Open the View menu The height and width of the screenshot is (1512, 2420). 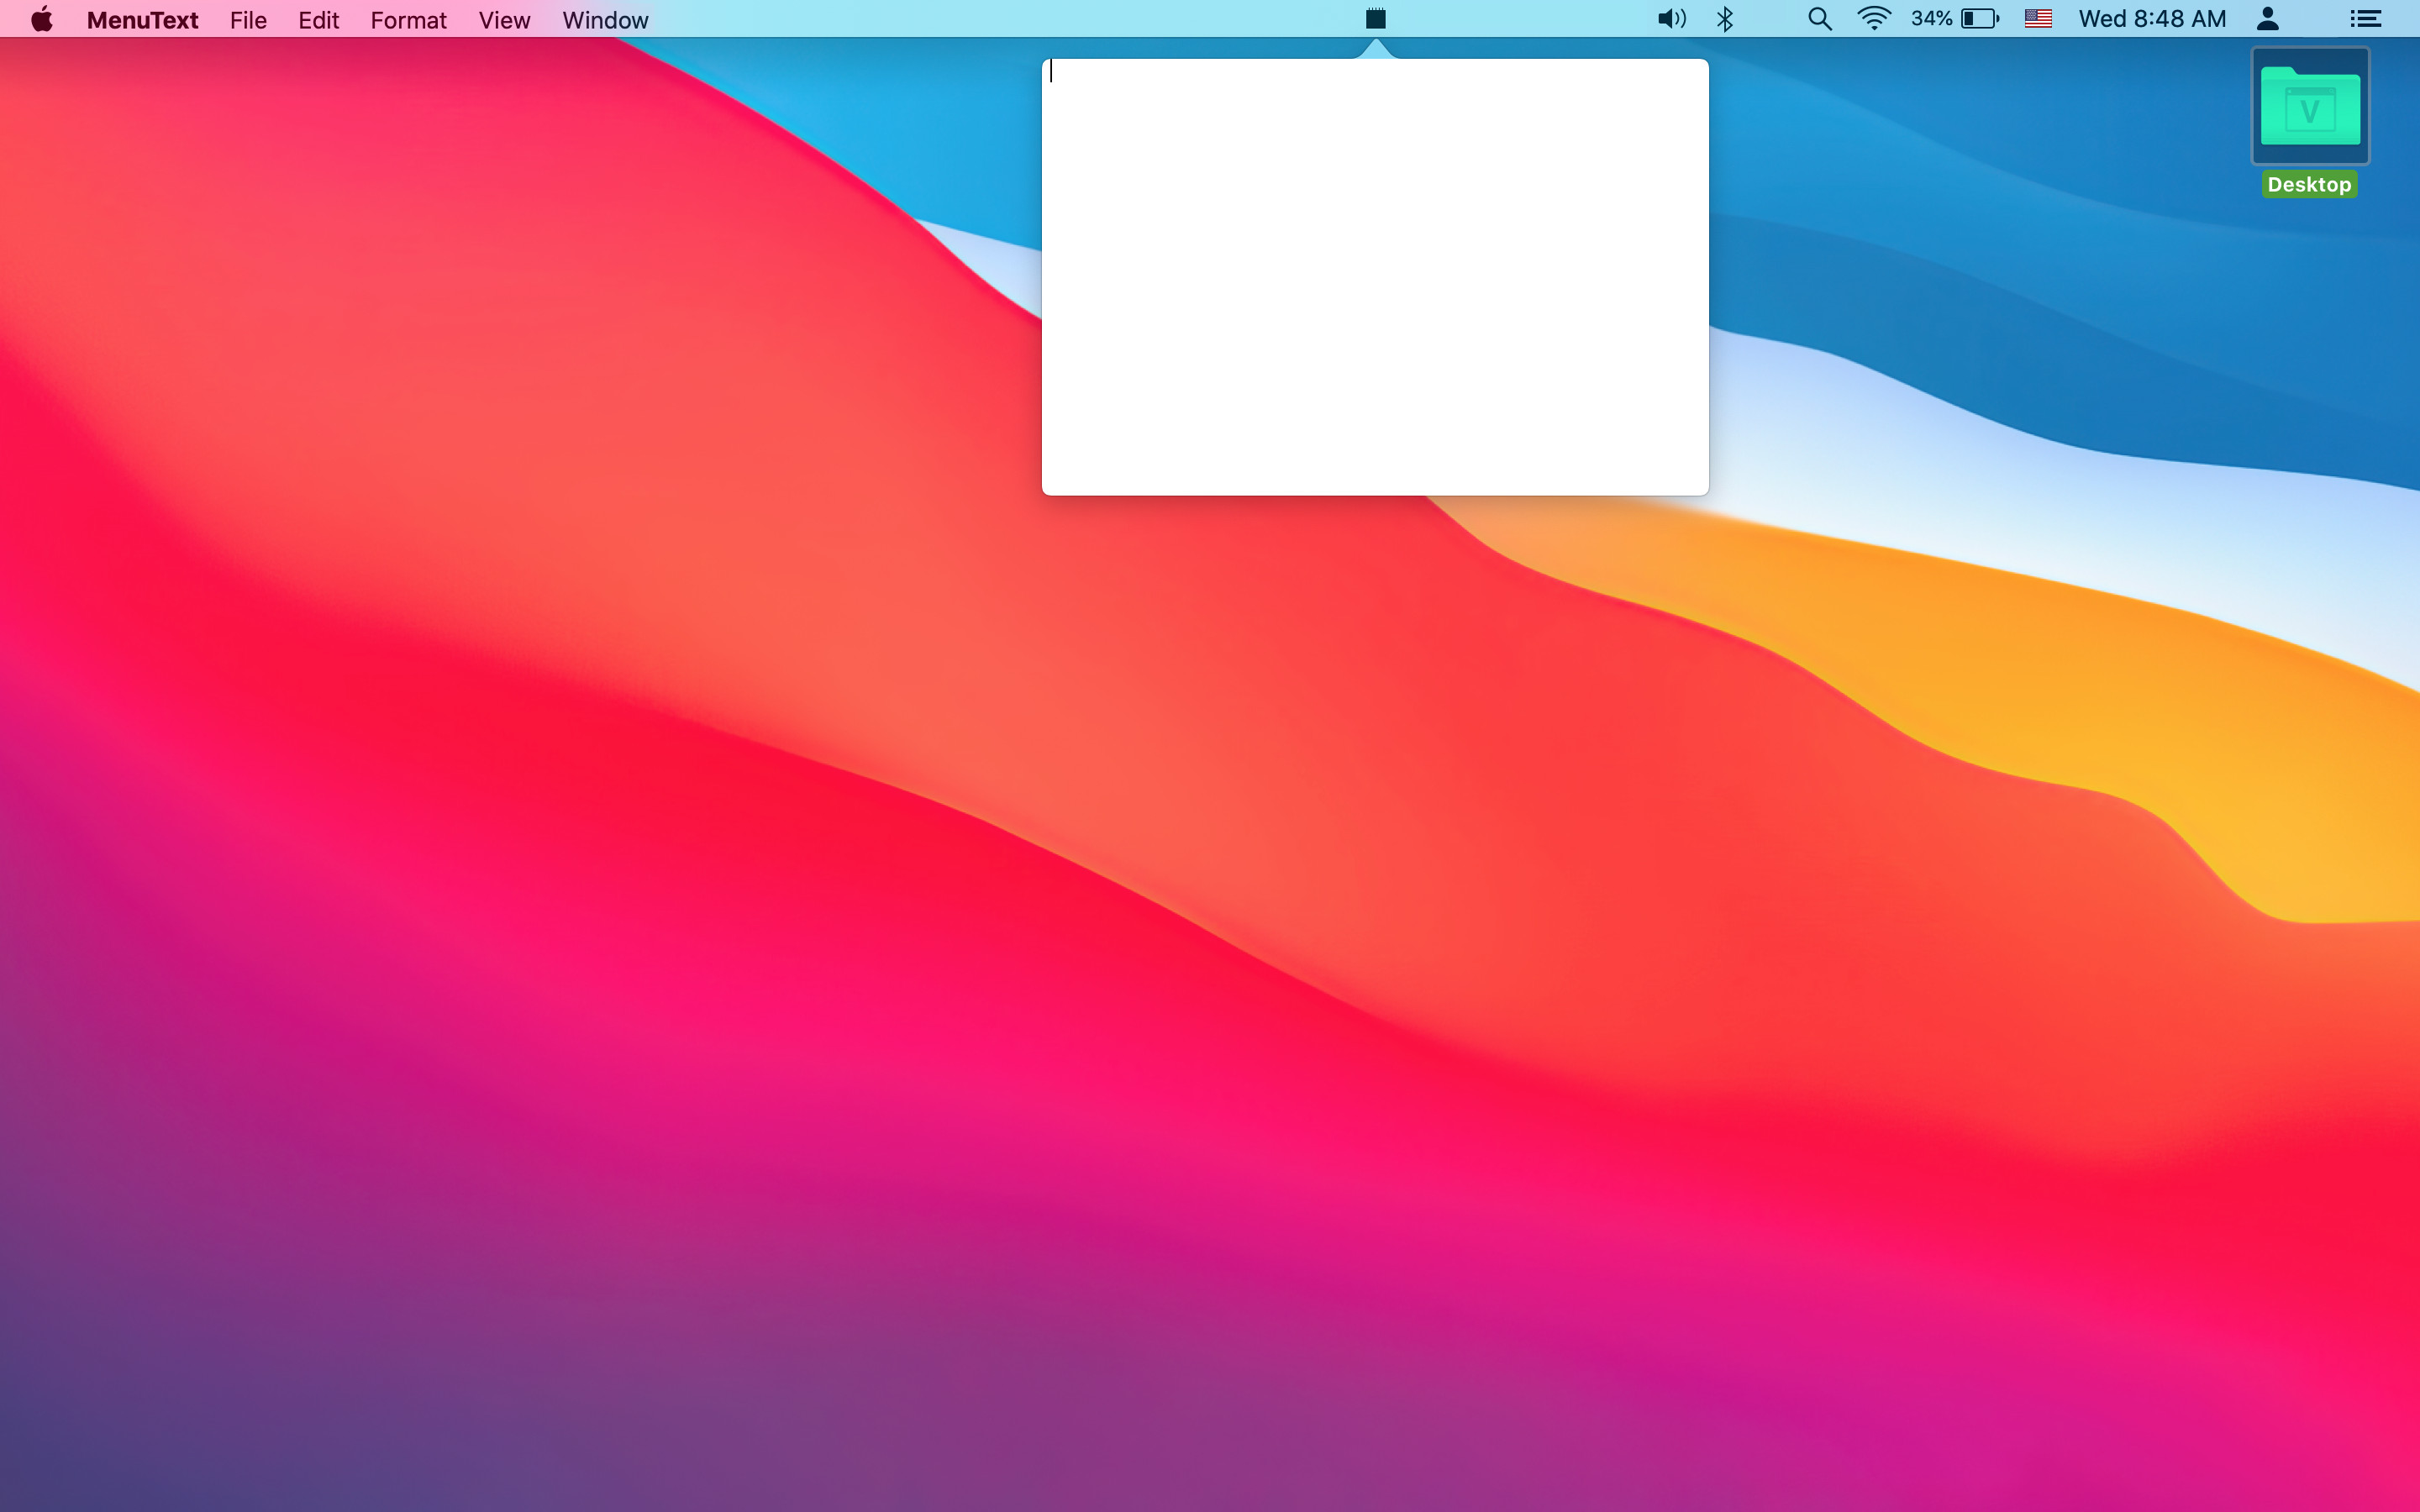[x=504, y=20]
